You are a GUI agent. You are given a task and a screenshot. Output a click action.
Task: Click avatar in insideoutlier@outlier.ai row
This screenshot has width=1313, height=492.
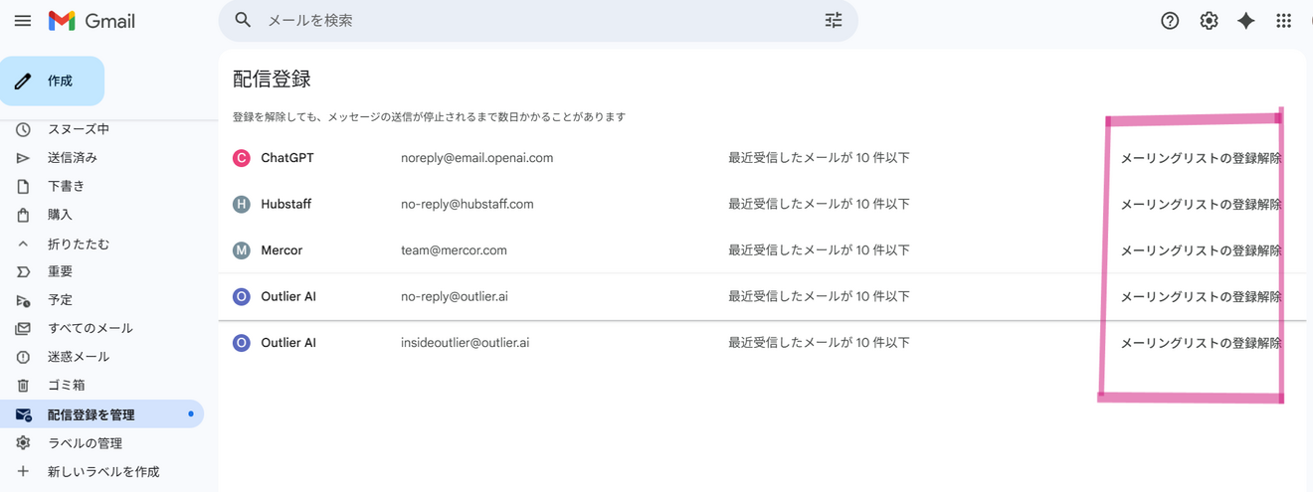[x=241, y=343]
